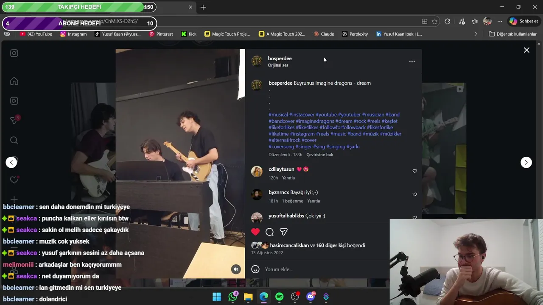Open Reels from the Instagram sidebar
The width and height of the screenshot is (543, 305).
click(x=14, y=101)
